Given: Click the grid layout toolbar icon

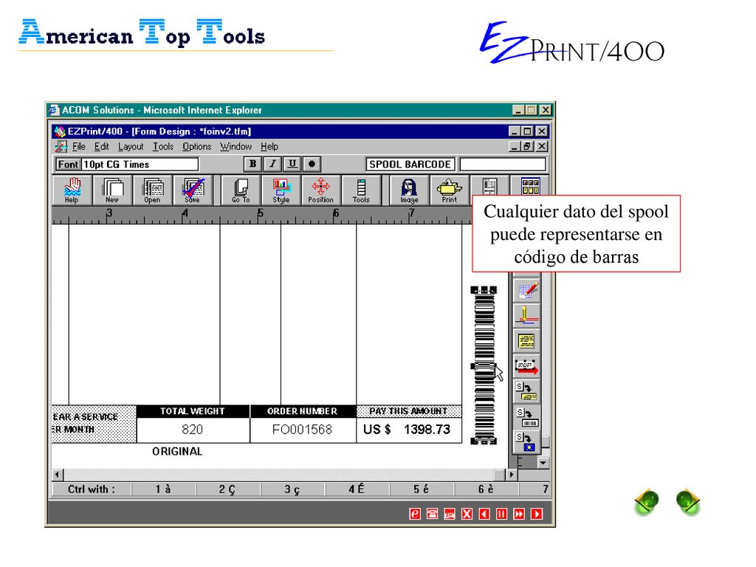Looking at the screenshot, I should pos(530,187).
